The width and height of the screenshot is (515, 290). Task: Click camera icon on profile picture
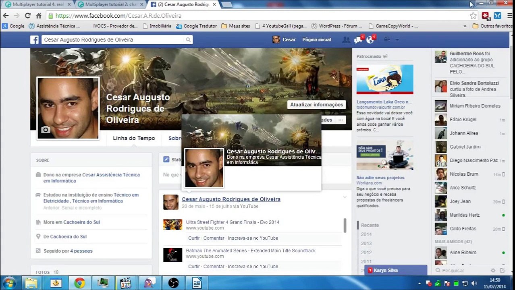pos(46,130)
